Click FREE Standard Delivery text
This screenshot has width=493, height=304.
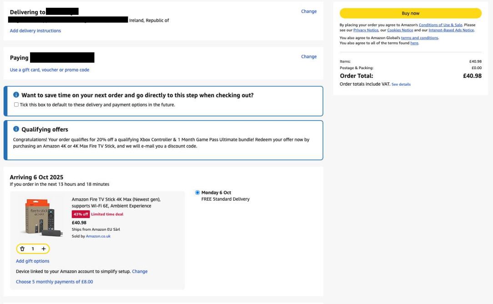click(x=226, y=199)
